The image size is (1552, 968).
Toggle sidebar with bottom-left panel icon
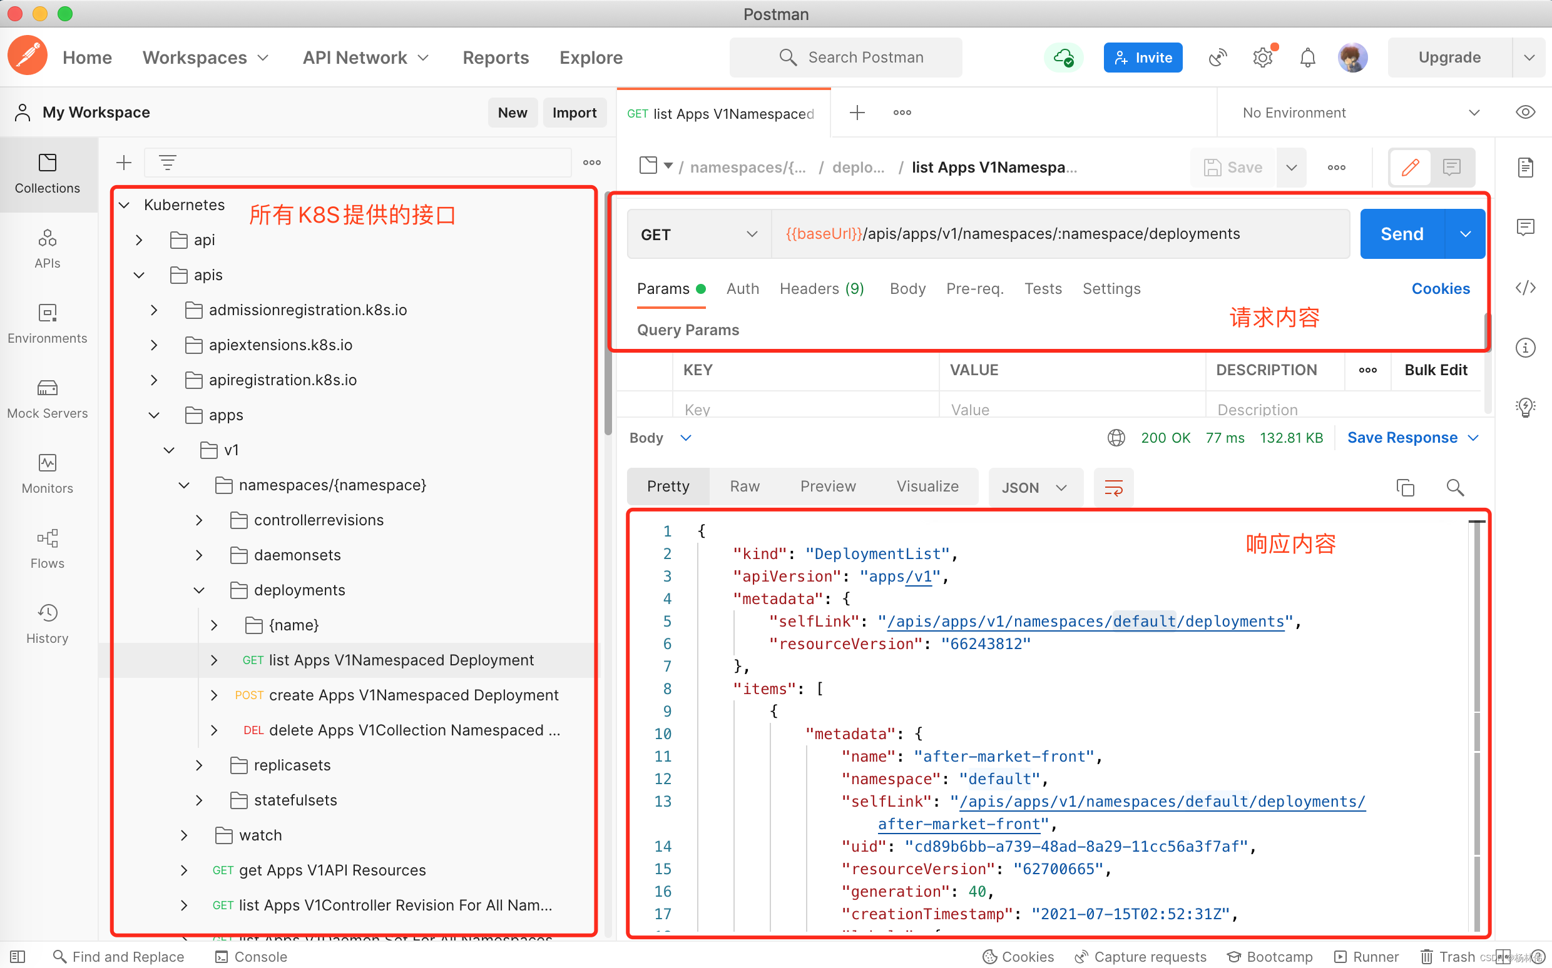[x=18, y=957]
